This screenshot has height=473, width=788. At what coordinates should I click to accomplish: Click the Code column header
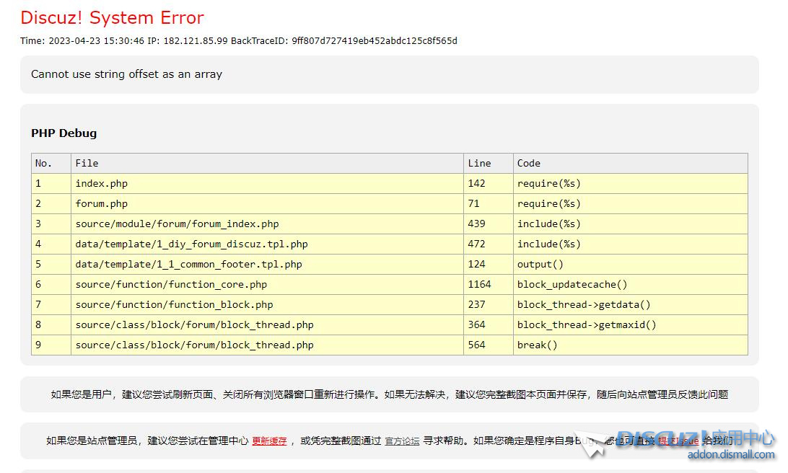point(528,163)
